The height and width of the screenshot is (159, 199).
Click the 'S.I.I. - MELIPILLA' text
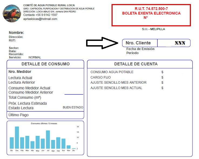click(x=153, y=29)
